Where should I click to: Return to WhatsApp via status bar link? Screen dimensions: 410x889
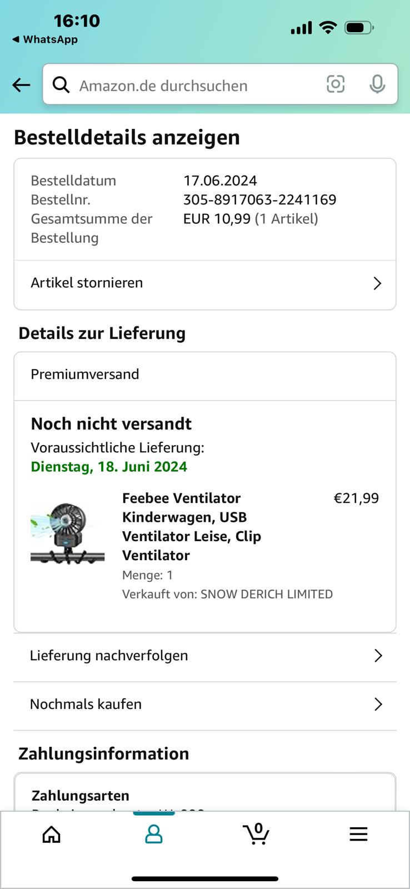45,39
